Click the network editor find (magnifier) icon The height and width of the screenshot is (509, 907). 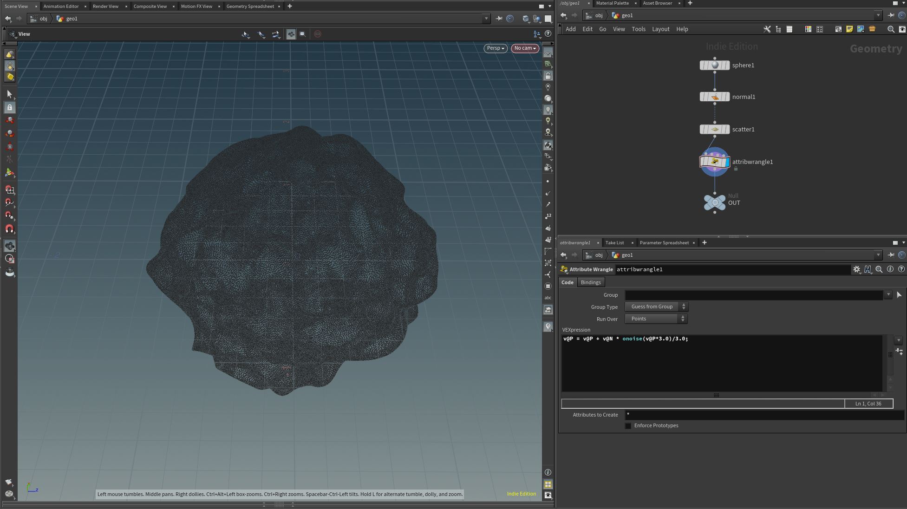890,29
